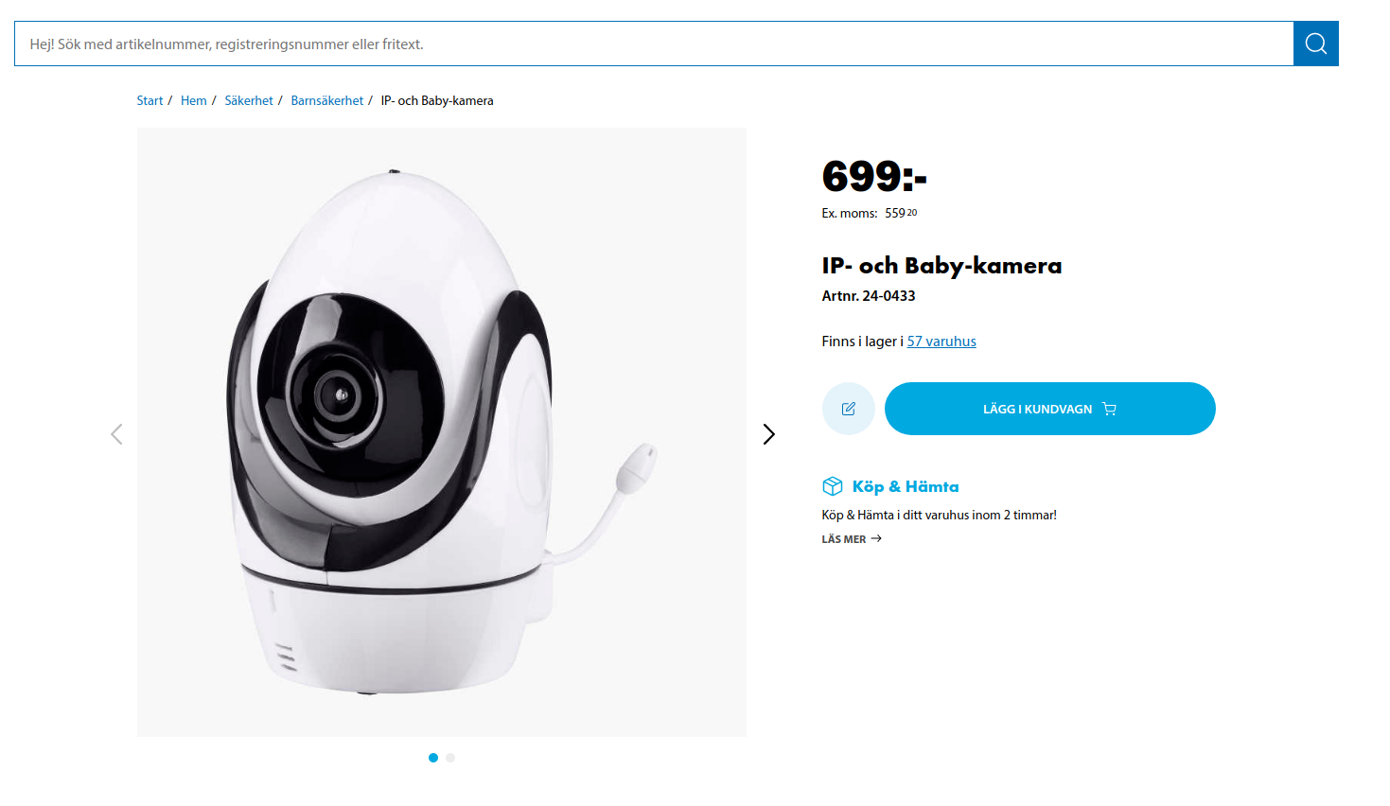Select the first image pagination dot
The height and width of the screenshot is (806, 1390).
tap(433, 757)
